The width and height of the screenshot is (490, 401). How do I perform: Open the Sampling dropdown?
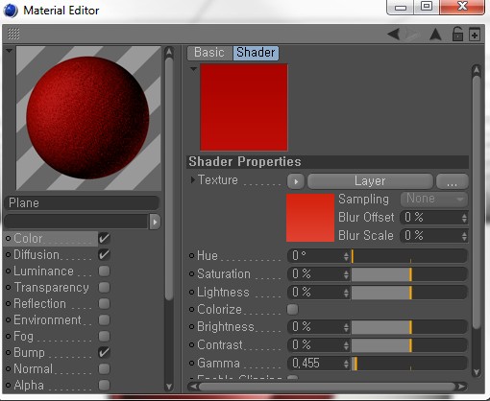pos(434,199)
